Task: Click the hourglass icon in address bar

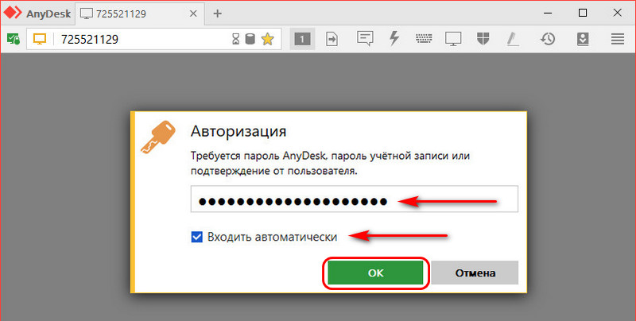Action: [x=235, y=39]
